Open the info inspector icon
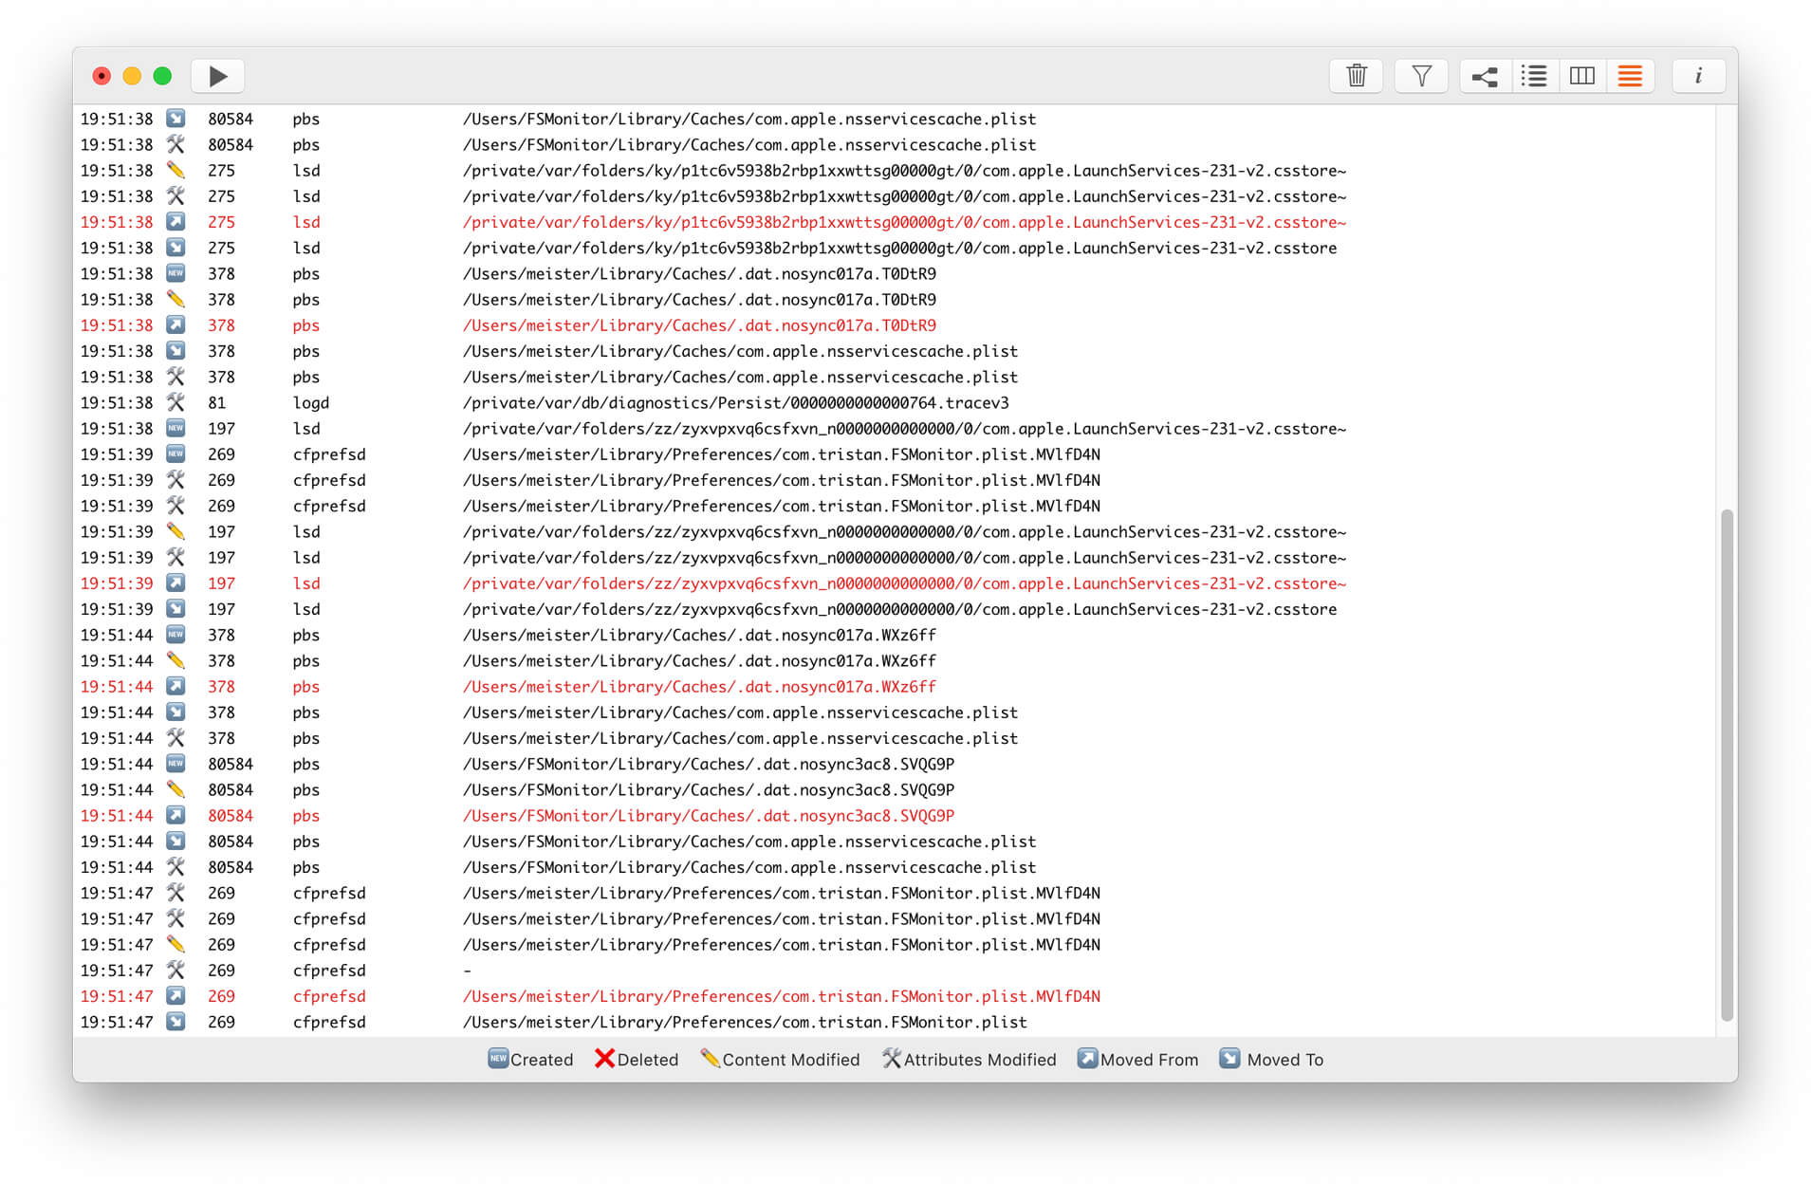Screen dimensions: 1811x1184 coord(1697,76)
